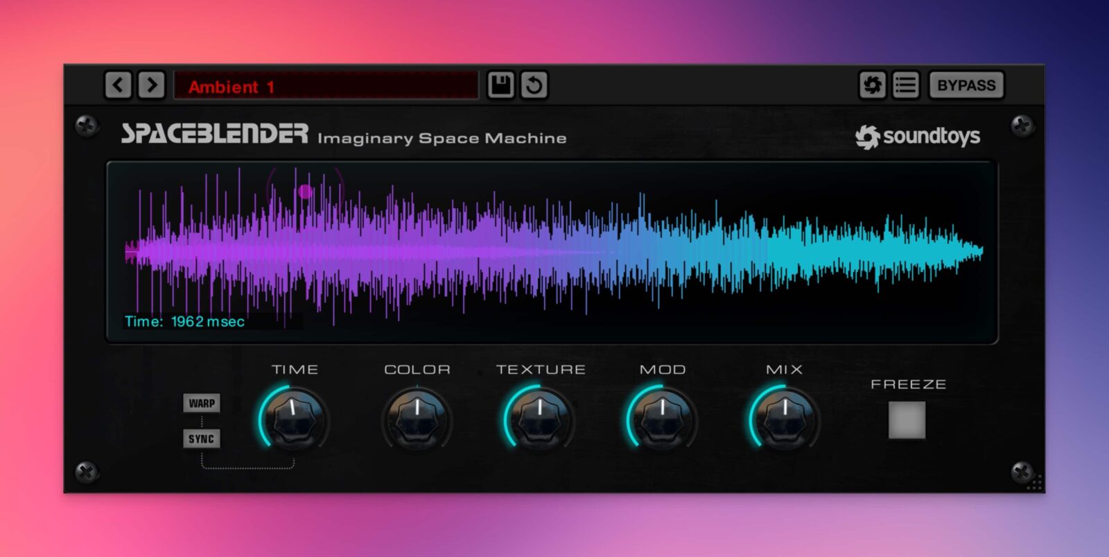Click the Soundtoys logo
1109x557 pixels.
pos(918,137)
